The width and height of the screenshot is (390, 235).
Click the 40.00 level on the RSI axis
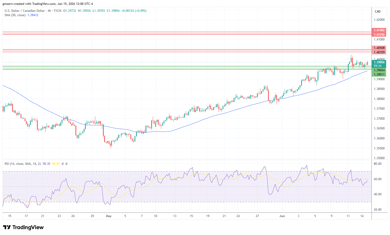click(378, 194)
